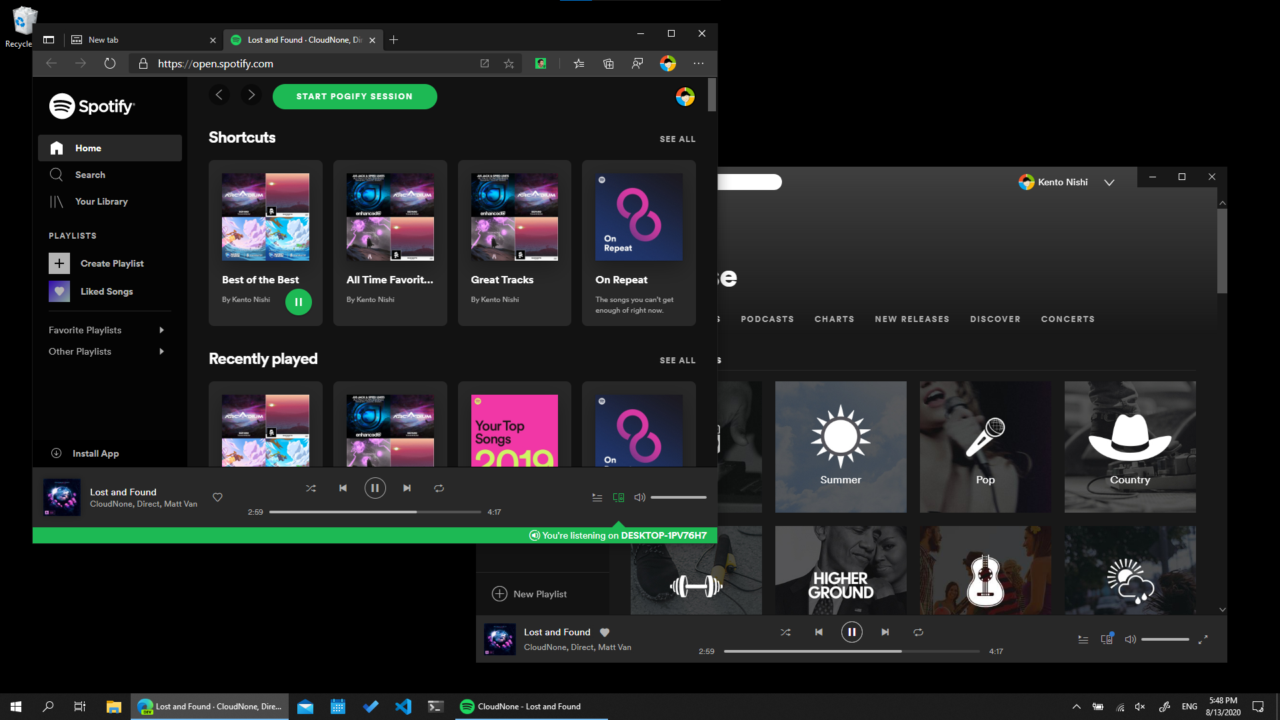This screenshot has height=720, width=1280.
Task: Adjust the desktop app volume slider
Action: pos(1165,639)
